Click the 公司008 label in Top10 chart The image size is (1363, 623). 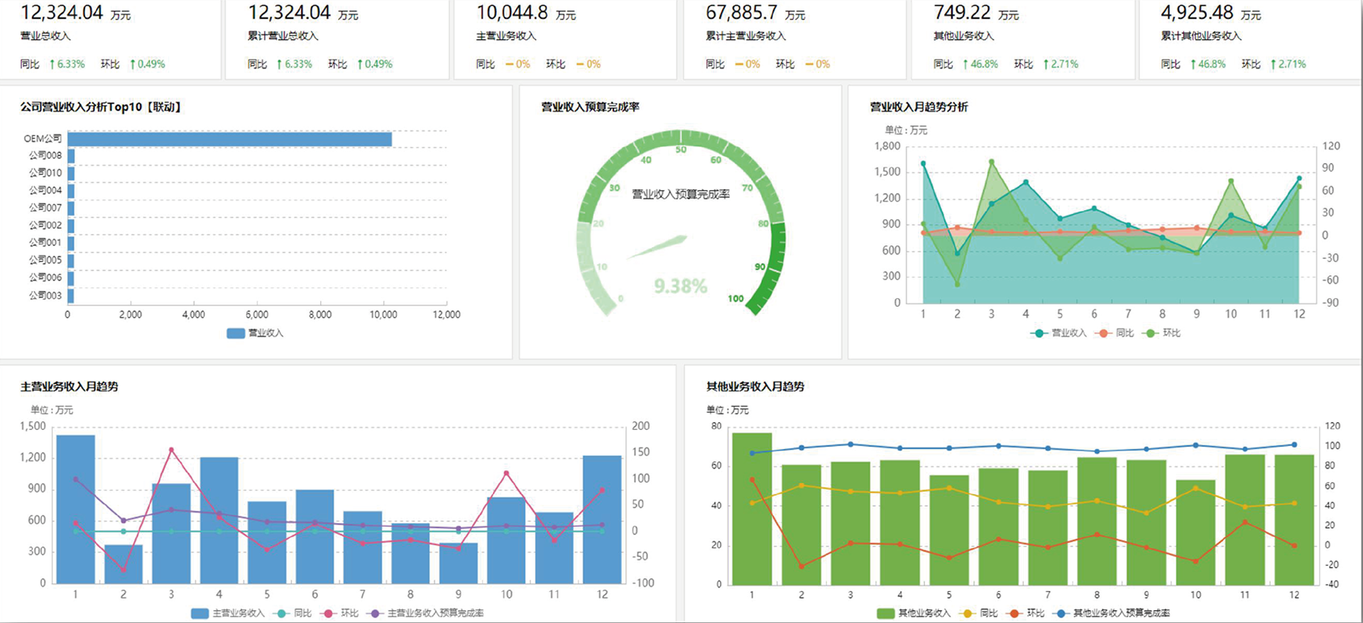tap(45, 155)
